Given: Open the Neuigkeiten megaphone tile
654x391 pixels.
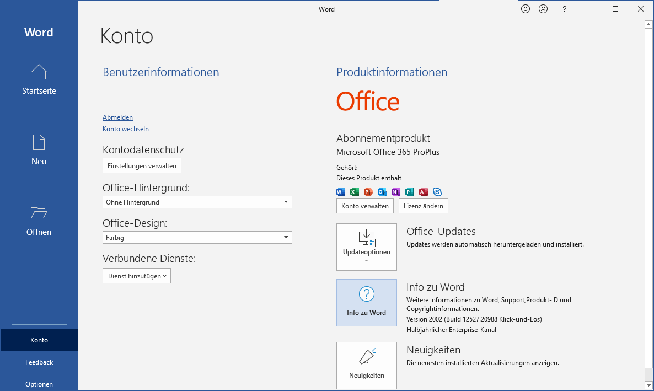Looking at the screenshot, I should 367,365.
